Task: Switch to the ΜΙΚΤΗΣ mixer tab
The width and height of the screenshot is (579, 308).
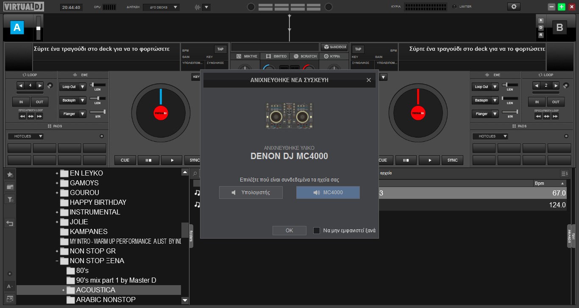Action: coord(246,56)
